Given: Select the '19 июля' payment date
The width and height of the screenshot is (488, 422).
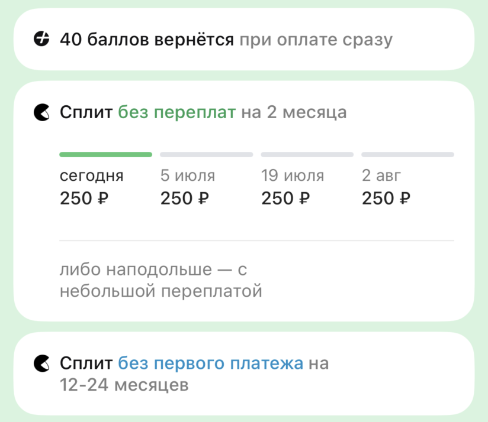Looking at the screenshot, I should pos(293,176).
